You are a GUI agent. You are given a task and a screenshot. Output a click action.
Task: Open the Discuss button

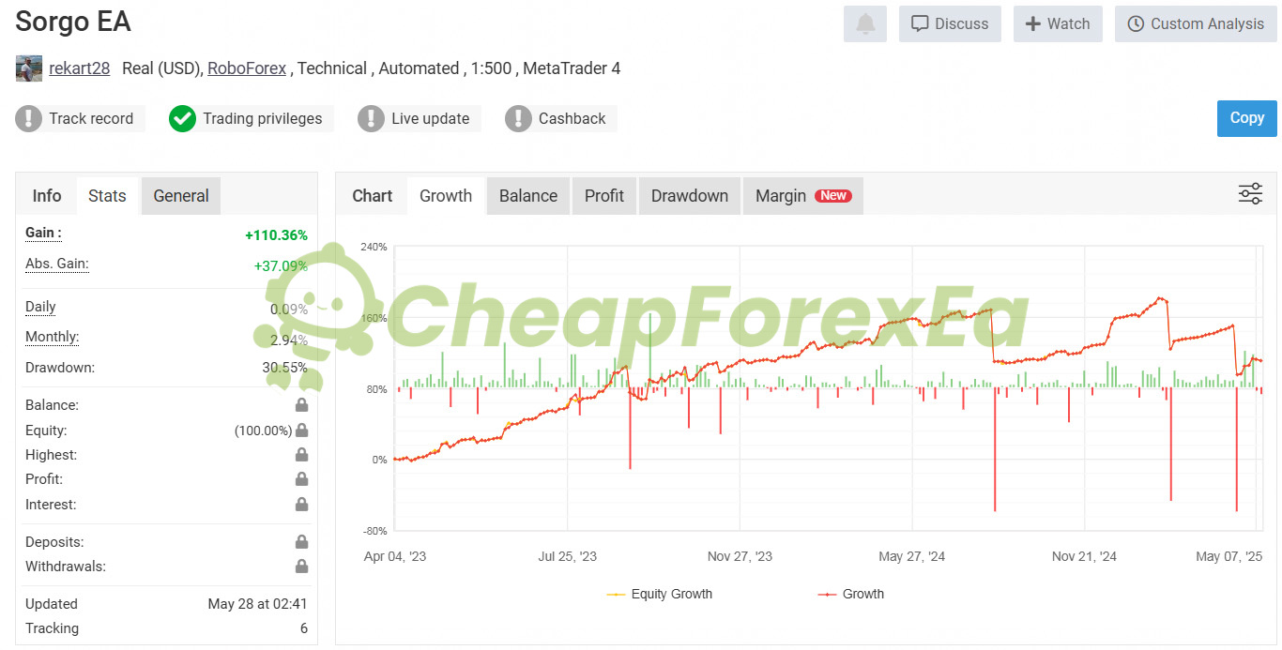(x=950, y=24)
